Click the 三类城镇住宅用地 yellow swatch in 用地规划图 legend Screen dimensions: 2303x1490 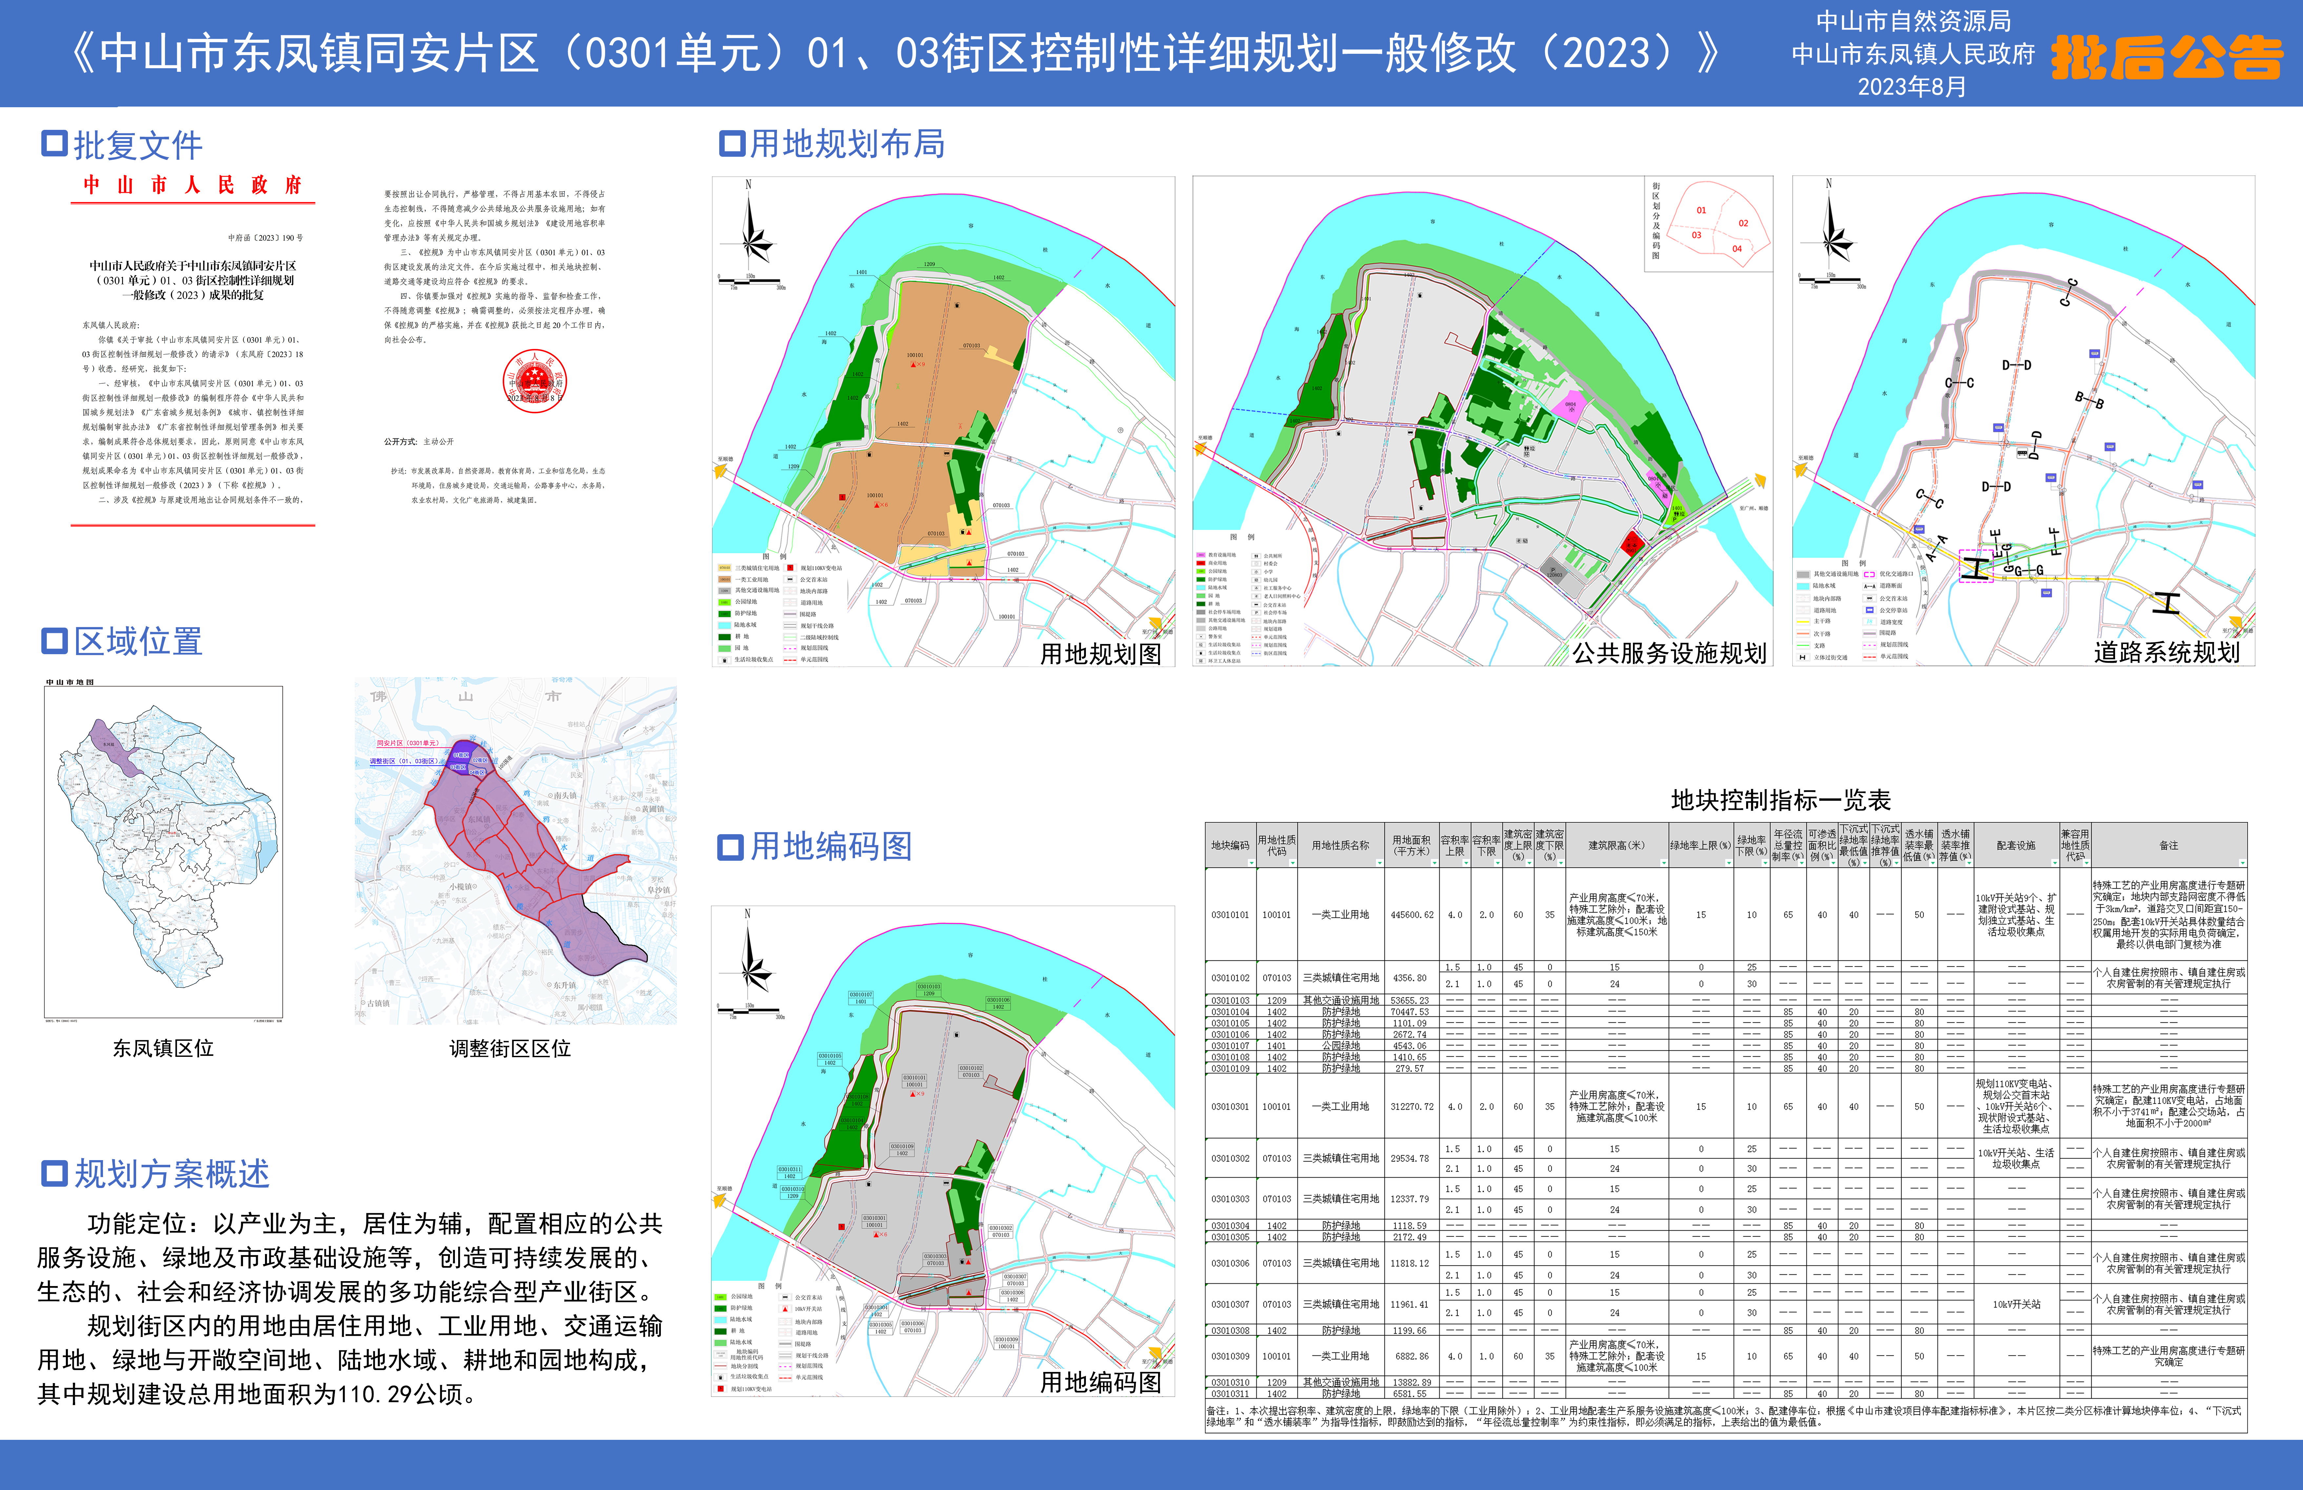pos(725,568)
